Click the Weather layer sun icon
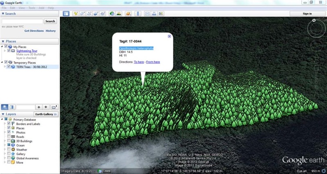 coord(13,150)
